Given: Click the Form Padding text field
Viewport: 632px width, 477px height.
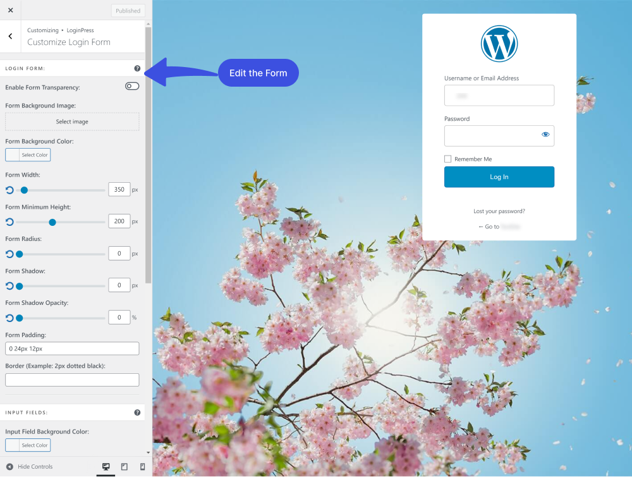Looking at the screenshot, I should tap(72, 349).
